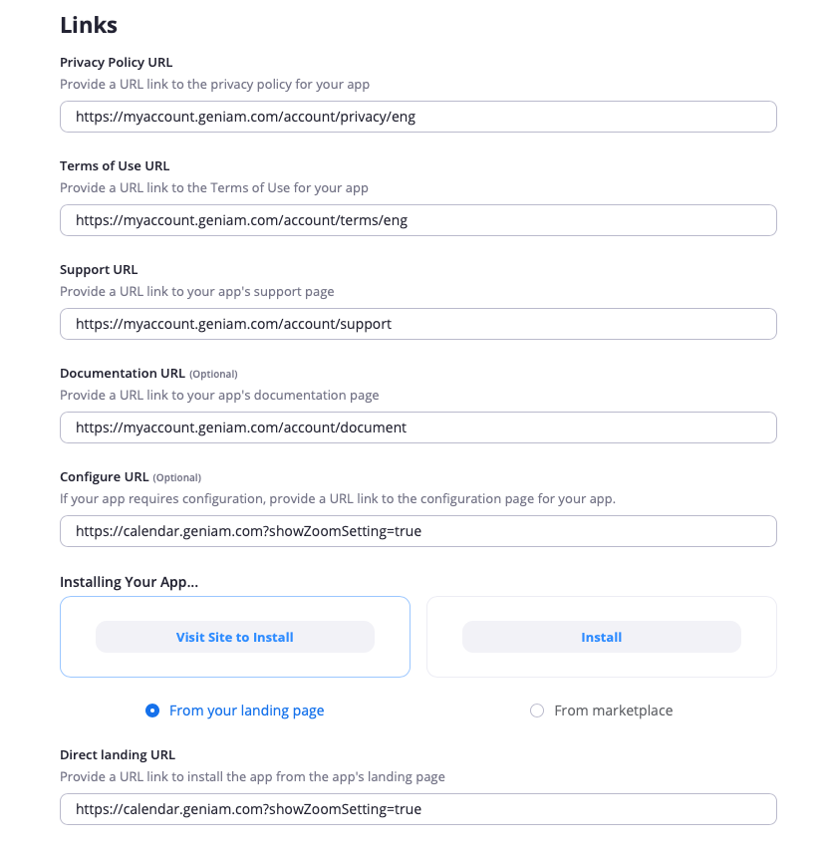Click the Installing Your App heading
825x854 pixels.
coord(129,582)
